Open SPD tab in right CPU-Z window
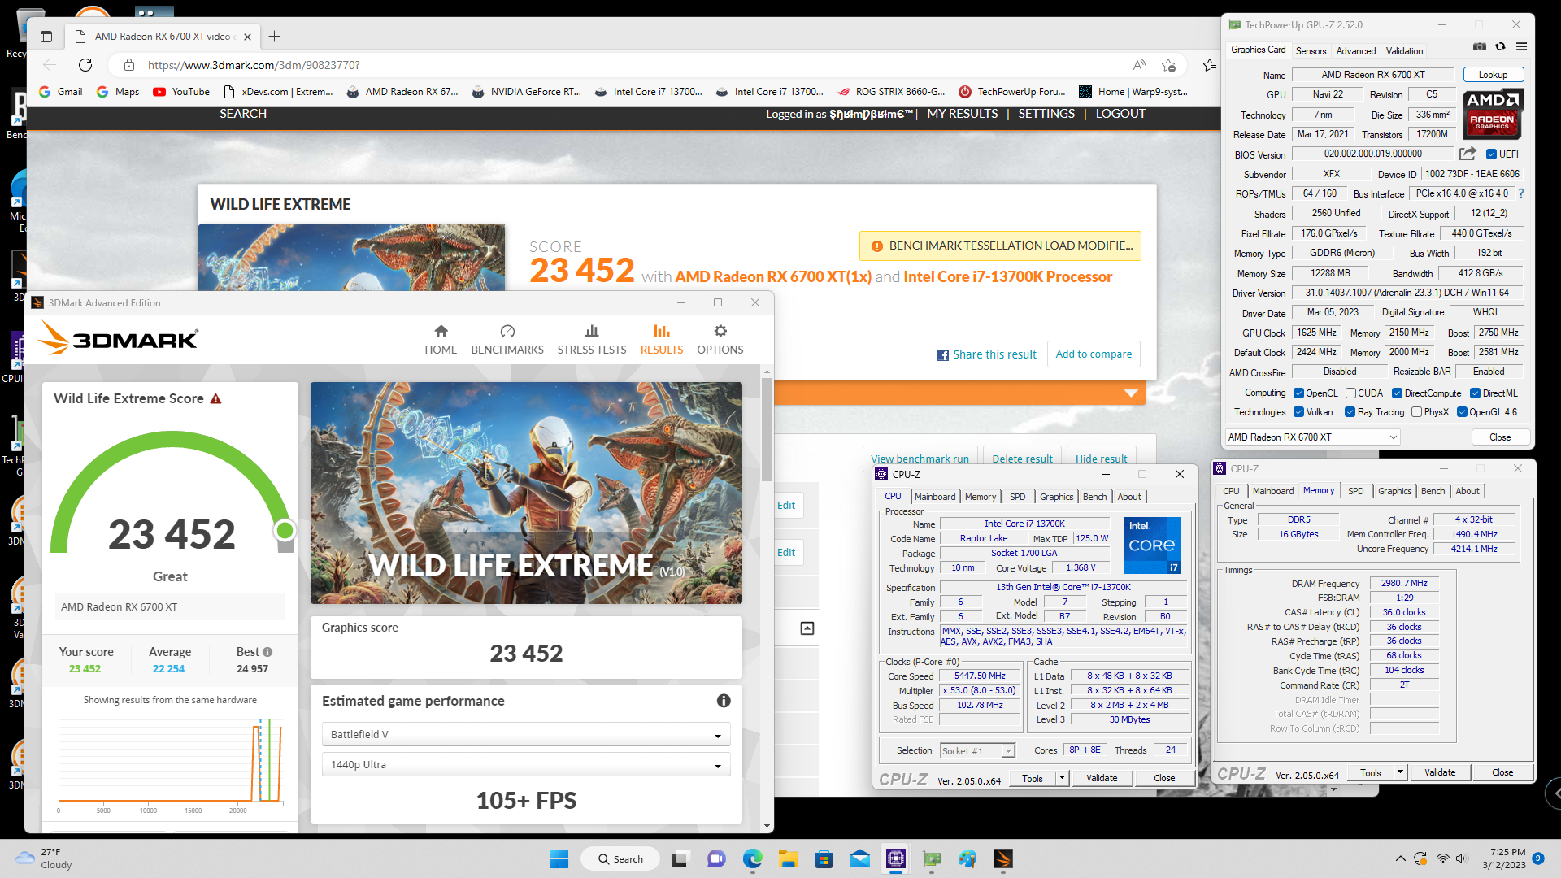Screen dimensions: 1561x878 coord(1355,491)
